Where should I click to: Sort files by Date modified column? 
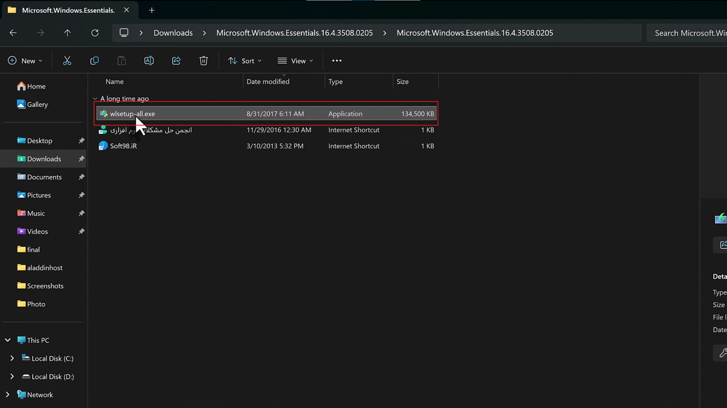(268, 82)
